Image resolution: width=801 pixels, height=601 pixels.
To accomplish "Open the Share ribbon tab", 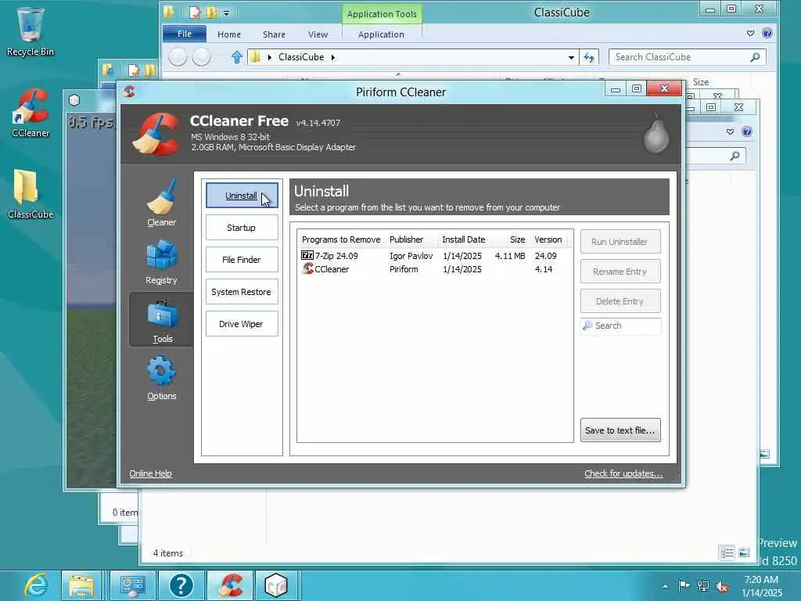I will [274, 34].
